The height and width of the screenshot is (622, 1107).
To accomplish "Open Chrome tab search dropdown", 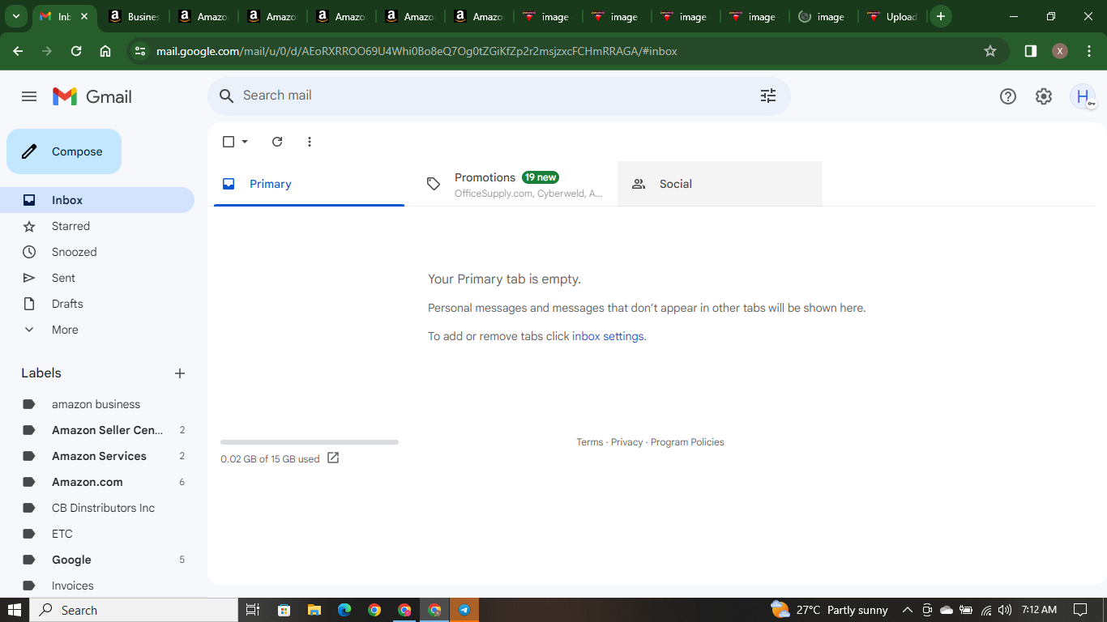I will pyautogui.click(x=15, y=16).
